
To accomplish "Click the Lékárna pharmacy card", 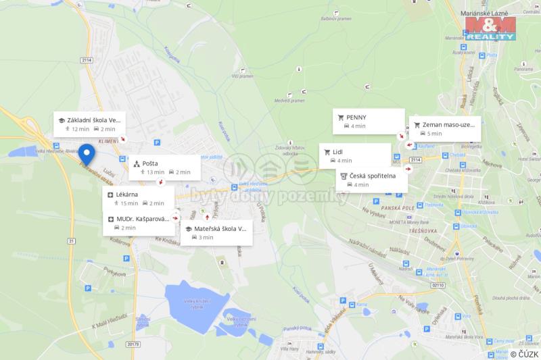I will pos(139,199).
